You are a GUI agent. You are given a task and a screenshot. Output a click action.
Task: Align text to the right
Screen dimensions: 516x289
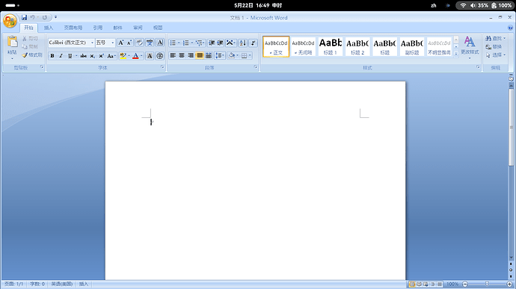coord(191,55)
